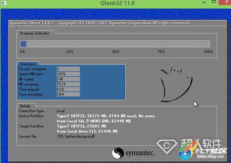Click the blue filled portion of progress bar
The image size is (231, 163).
(x=24, y=44)
